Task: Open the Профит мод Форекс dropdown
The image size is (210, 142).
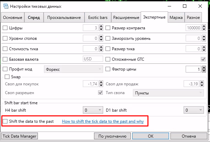Action: click(73, 69)
